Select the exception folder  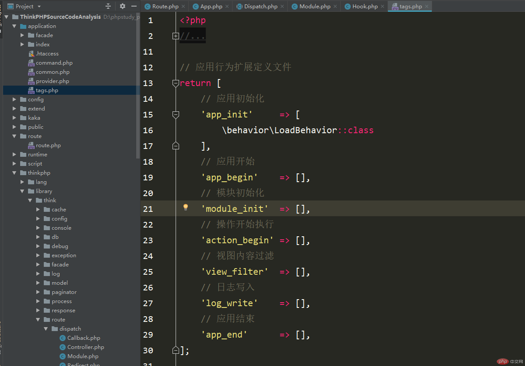click(x=64, y=256)
